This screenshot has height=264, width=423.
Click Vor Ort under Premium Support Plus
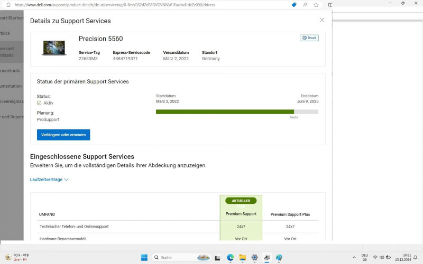[x=290, y=239]
